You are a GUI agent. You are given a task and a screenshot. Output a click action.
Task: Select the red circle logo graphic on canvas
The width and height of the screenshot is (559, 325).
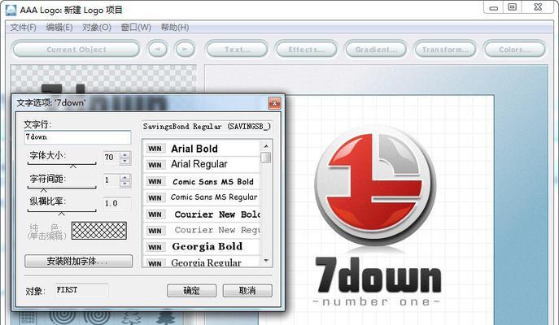pos(375,184)
